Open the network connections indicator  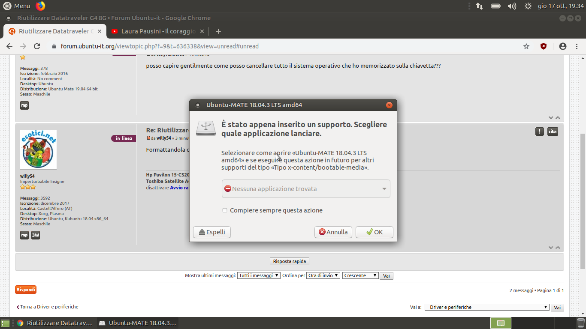coord(480,6)
